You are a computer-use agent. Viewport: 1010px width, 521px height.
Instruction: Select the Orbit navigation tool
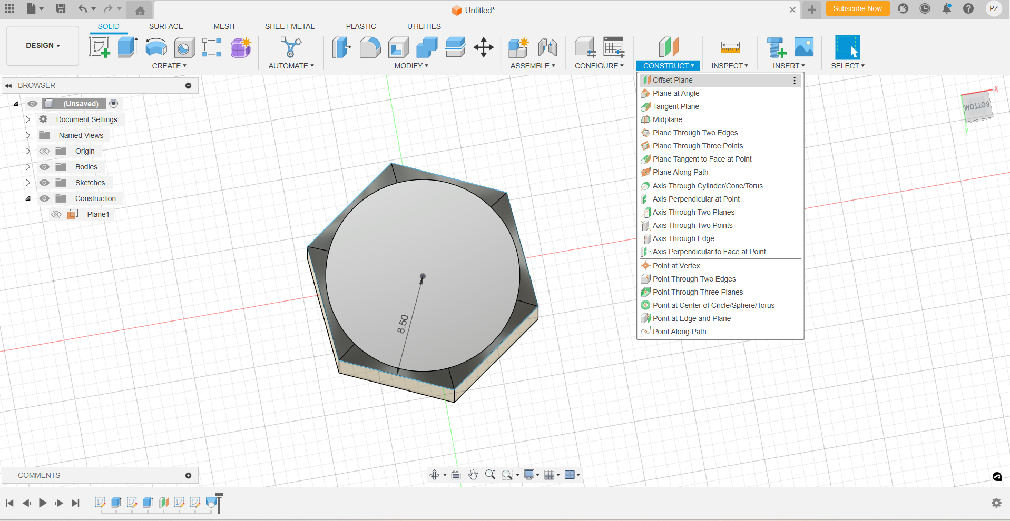[434, 475]
